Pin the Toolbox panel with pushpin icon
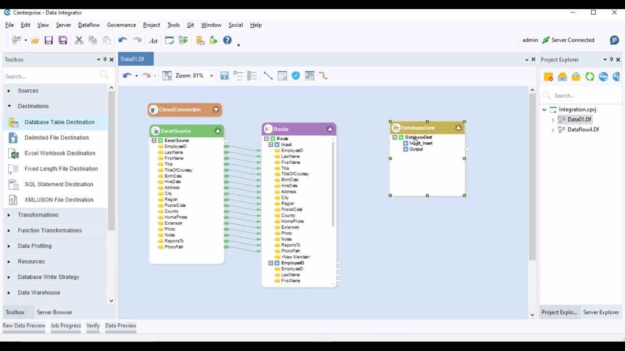The image size is (625, 351). pos(104,59)
